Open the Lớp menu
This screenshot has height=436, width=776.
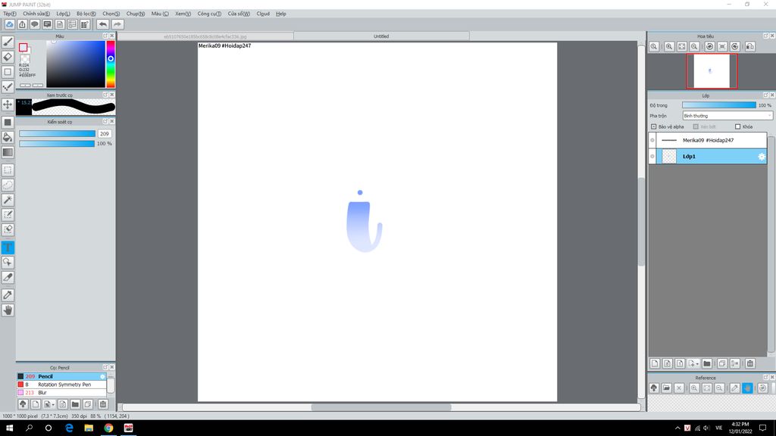pyautogui.click(x=64, y=14)
